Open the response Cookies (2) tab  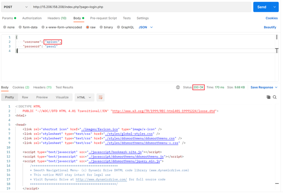click(21, 87)
